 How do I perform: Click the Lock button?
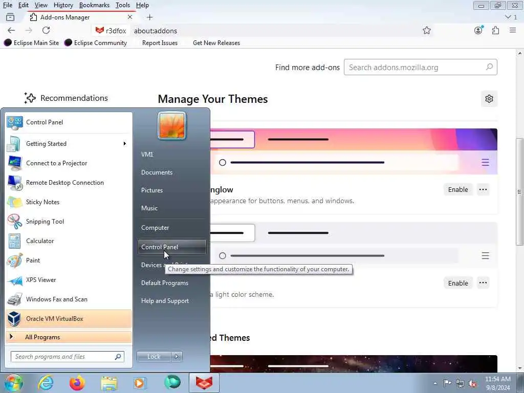coord(154,357)
